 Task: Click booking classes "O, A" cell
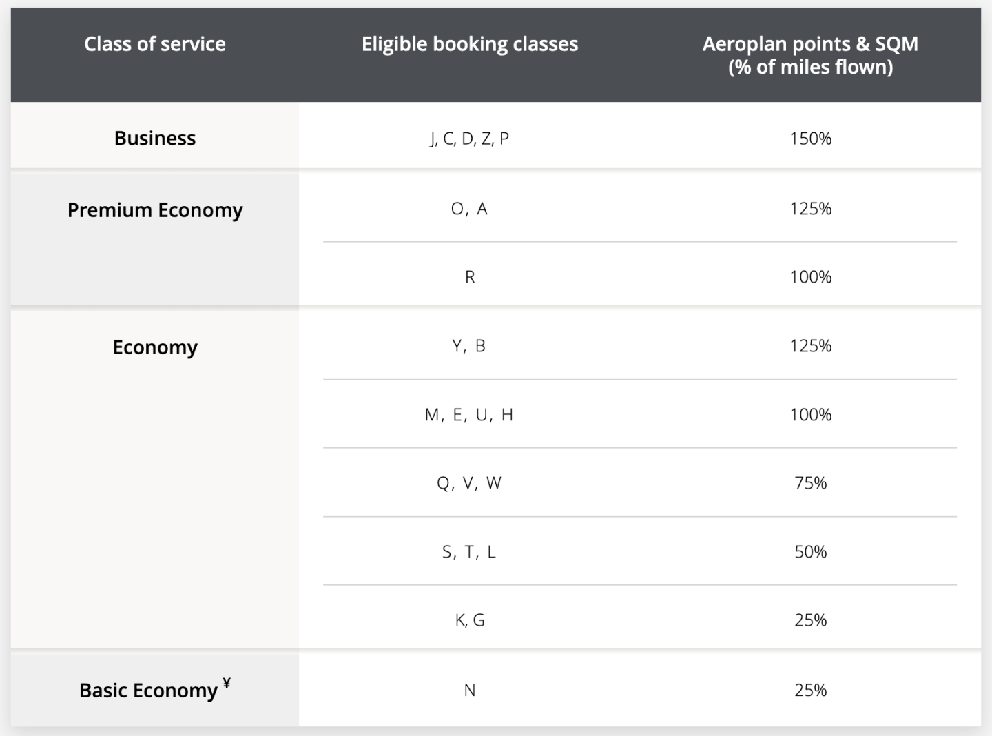(x=470, y=209)
